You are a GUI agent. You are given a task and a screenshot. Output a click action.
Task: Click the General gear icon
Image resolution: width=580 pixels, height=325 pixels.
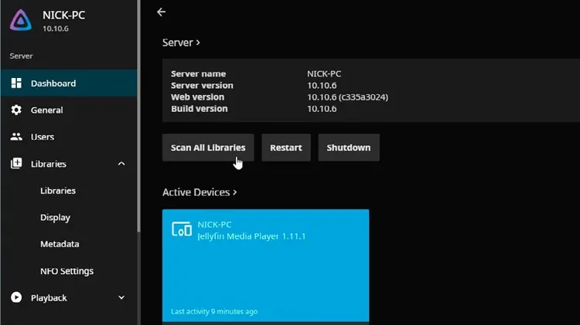pos(16,110)
